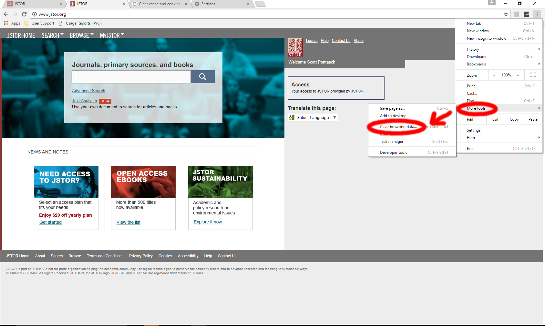Reload the current page
Viewport: 545px width, 326px height.
click(24, 14)
